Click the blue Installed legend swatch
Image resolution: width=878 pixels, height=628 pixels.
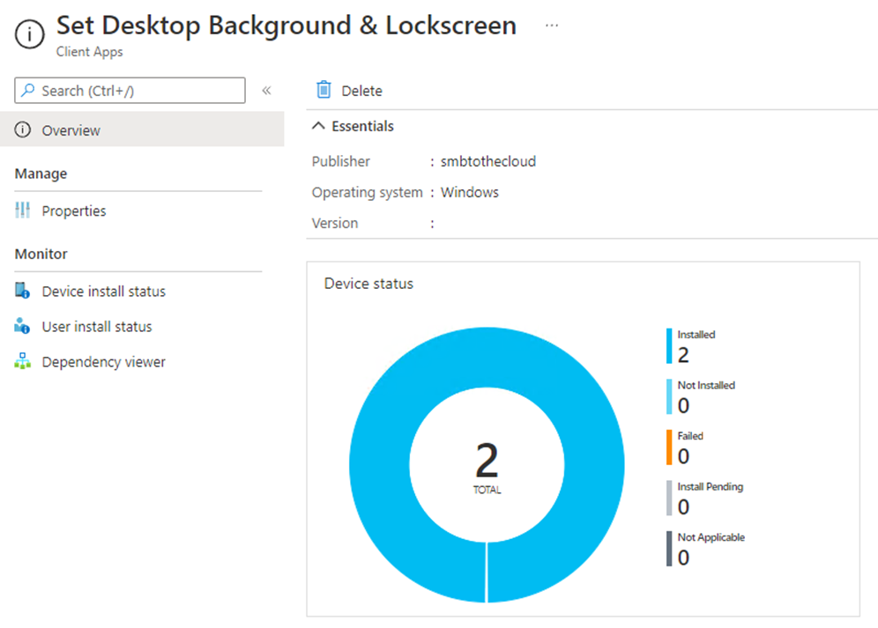coord(669,346)
